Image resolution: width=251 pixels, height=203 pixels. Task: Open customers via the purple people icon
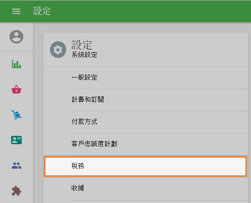16,166
